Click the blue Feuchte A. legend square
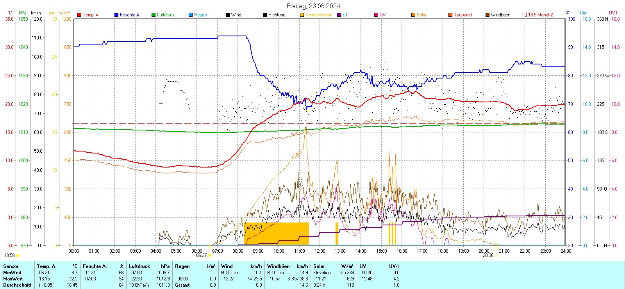 (116, 15)
